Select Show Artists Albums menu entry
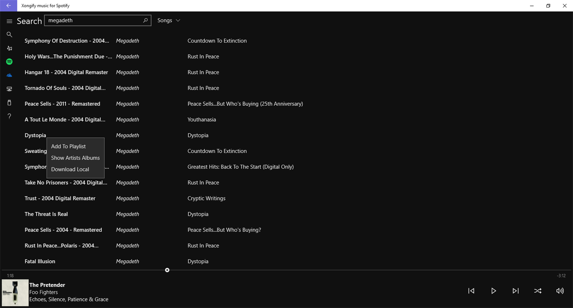 tap(75, 158)
